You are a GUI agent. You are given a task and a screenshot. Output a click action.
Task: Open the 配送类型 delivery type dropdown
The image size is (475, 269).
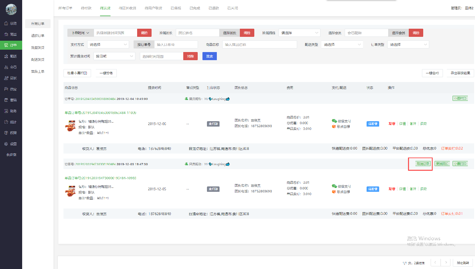[x=342, y=45]
